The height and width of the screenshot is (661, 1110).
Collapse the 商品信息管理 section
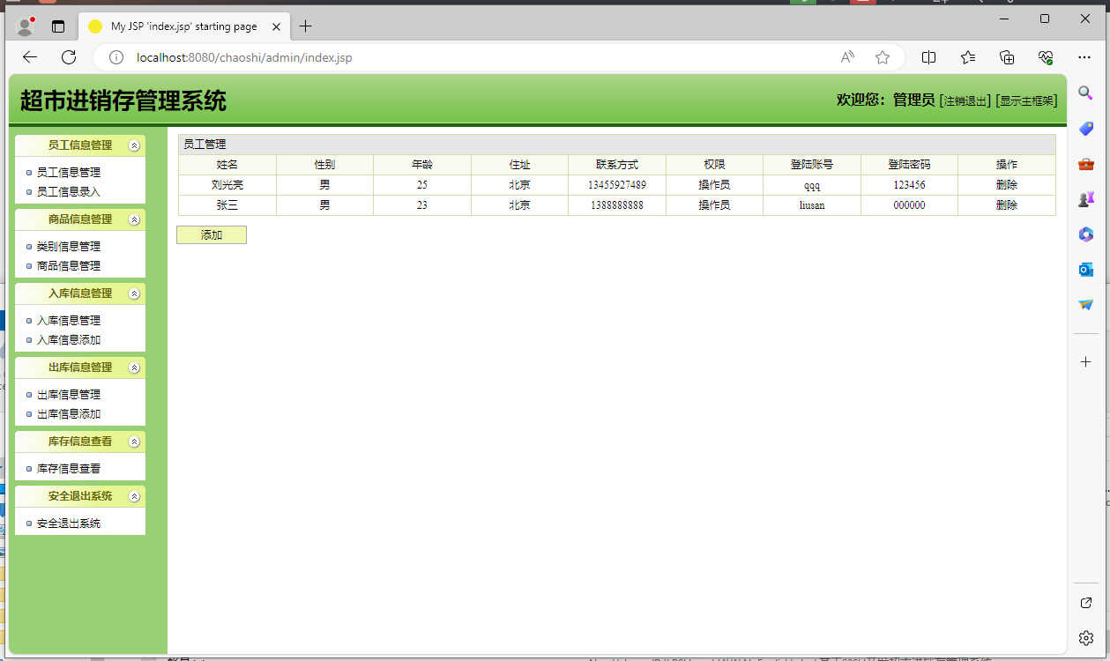(x=134, y=219)
